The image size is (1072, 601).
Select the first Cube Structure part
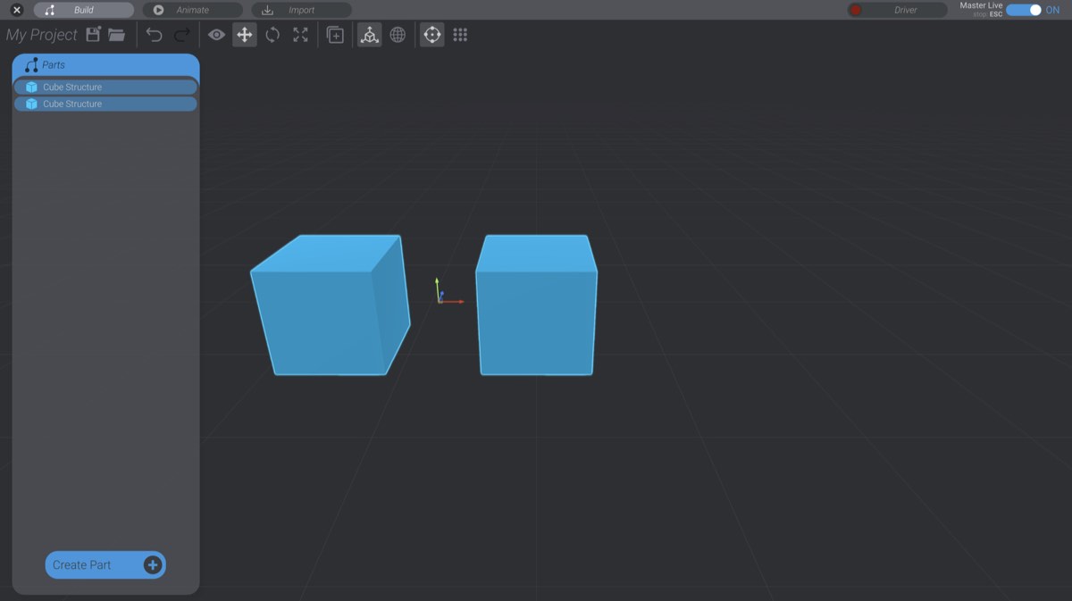click(x=105, y=87)
